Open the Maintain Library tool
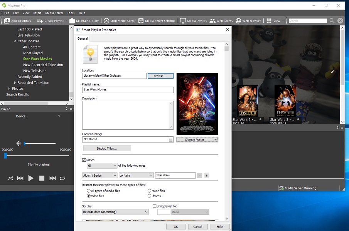This screenshot has width=349, height=231. pos(84,21)
